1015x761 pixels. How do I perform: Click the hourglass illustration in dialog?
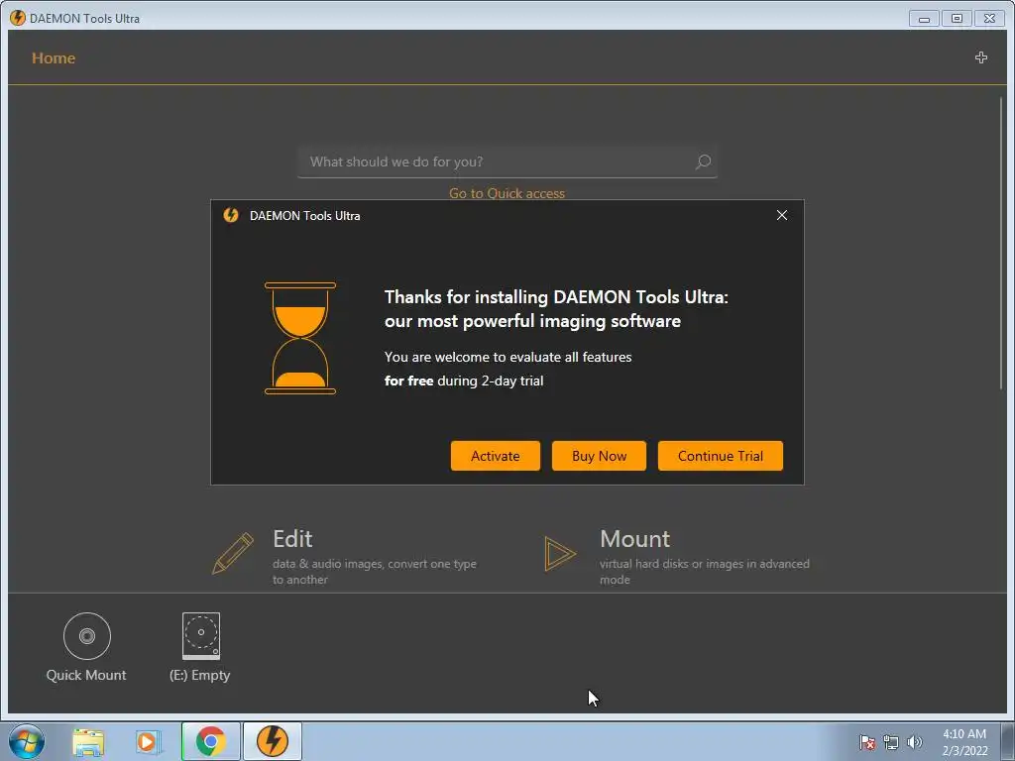click(x=300, y=338)
